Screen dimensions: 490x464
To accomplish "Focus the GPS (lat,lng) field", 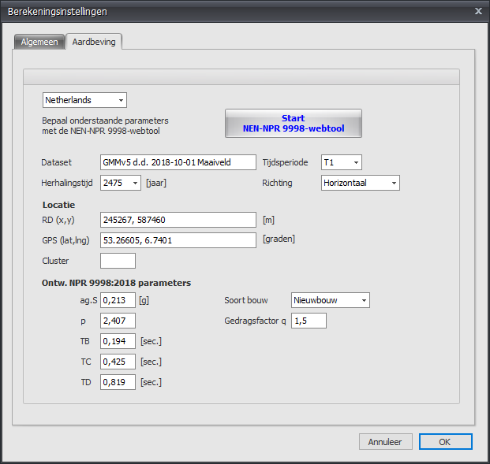I will 178,239.
